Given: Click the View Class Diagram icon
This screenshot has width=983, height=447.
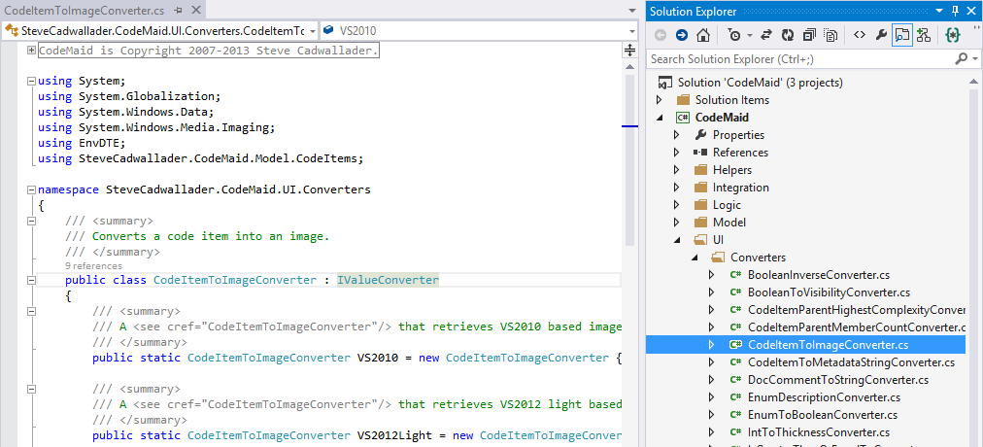Looking at the screenshot, I should pos(924,35).
